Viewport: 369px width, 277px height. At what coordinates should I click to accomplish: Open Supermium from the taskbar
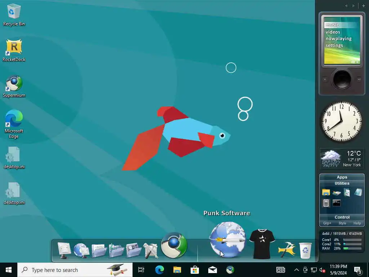(230, 270)
